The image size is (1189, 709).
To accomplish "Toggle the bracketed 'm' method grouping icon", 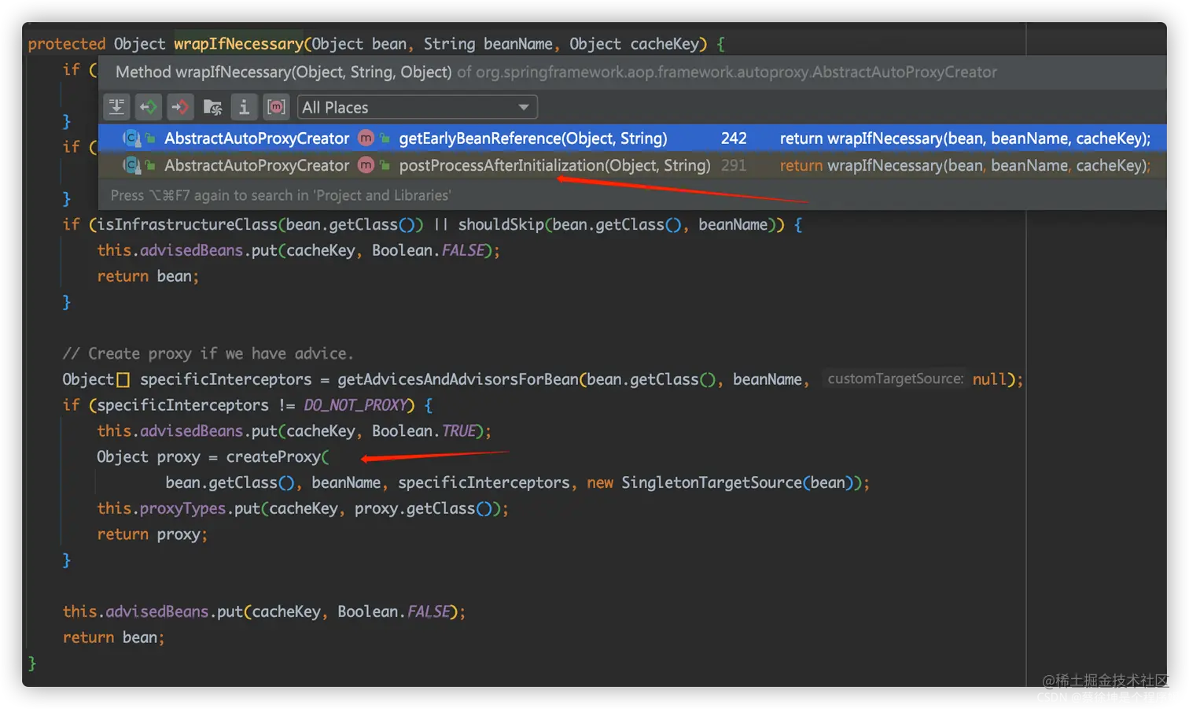I will click(x=276, y=107).
